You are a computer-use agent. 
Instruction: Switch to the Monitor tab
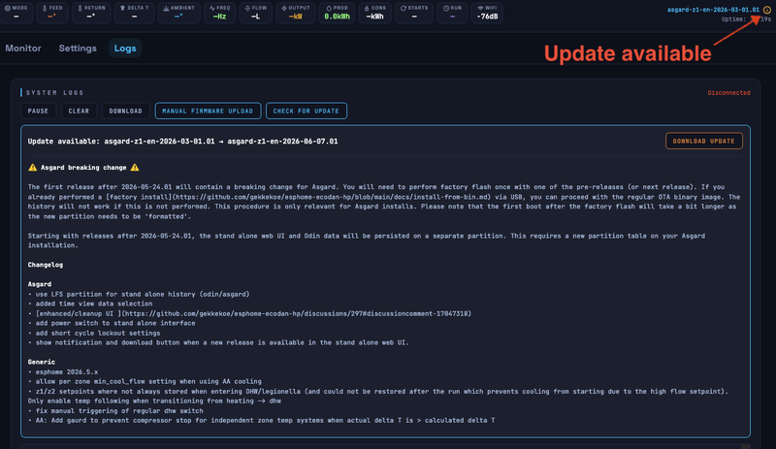(23, 48)
